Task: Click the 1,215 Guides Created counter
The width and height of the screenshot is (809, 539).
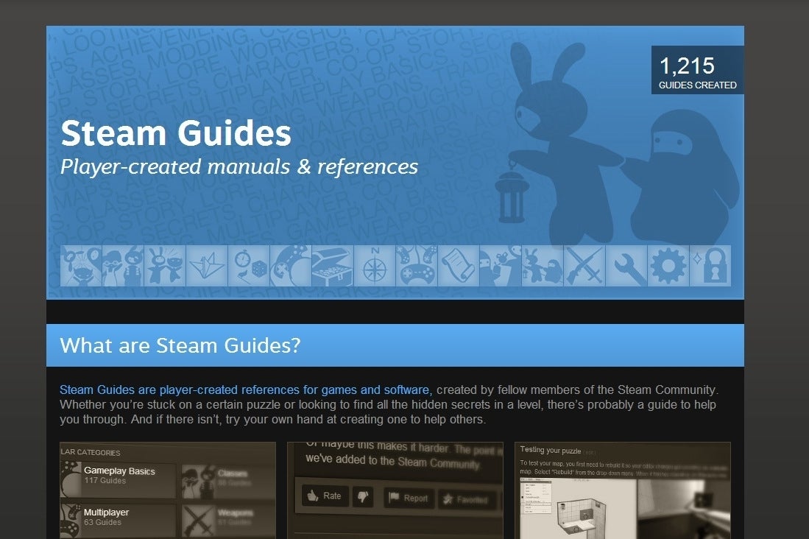Action: pyautogui.click(x=698, y=70)
